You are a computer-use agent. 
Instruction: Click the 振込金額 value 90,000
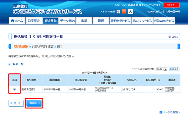160,89
